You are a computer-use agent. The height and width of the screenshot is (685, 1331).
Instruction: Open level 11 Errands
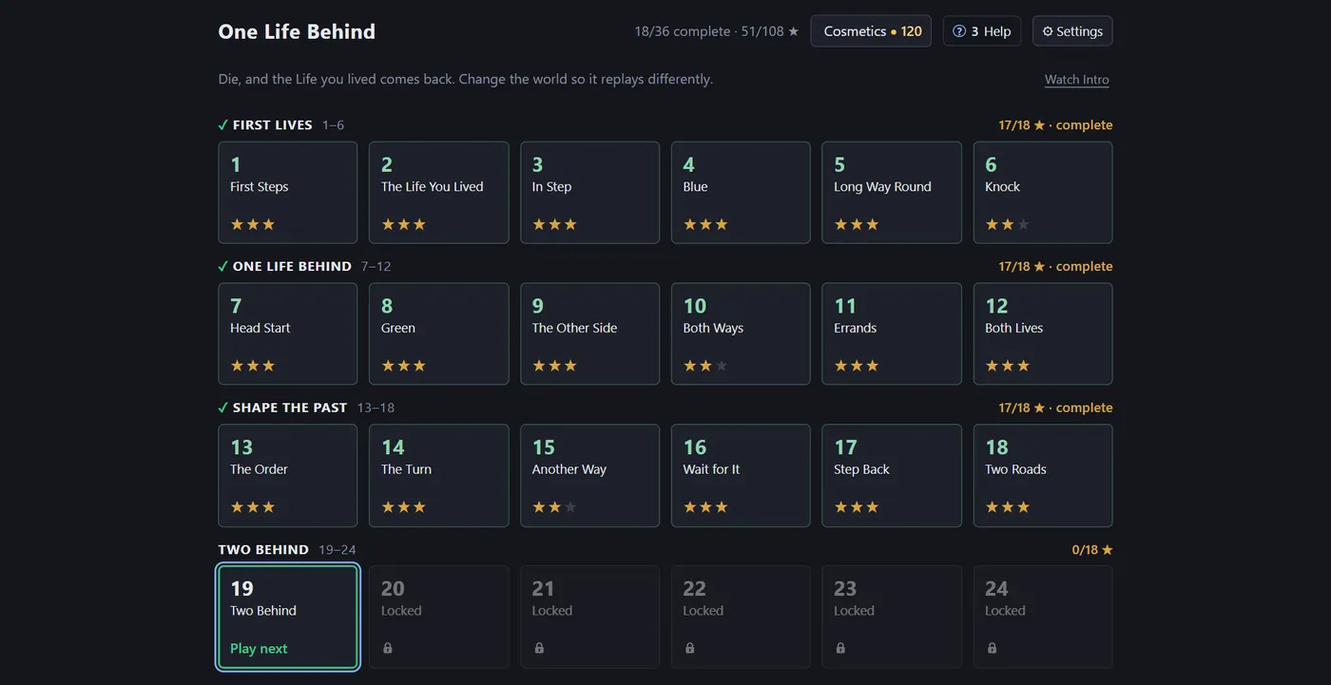click(x=892, y=333)
